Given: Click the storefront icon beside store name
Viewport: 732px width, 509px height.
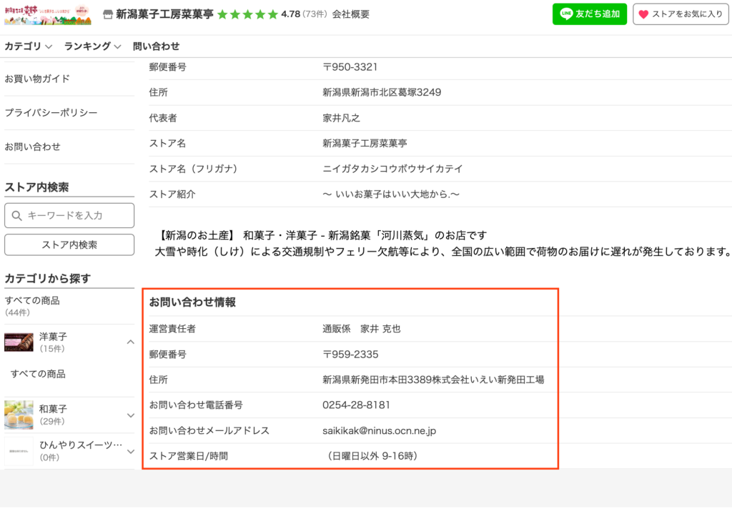Looking at the screenshot, I should (x=108, y=14).
